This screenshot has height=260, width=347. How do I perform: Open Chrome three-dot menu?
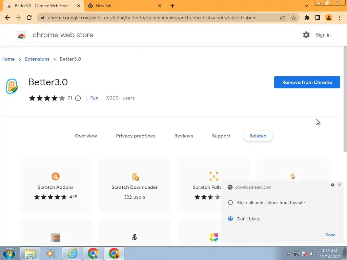[x=340, y=18]
